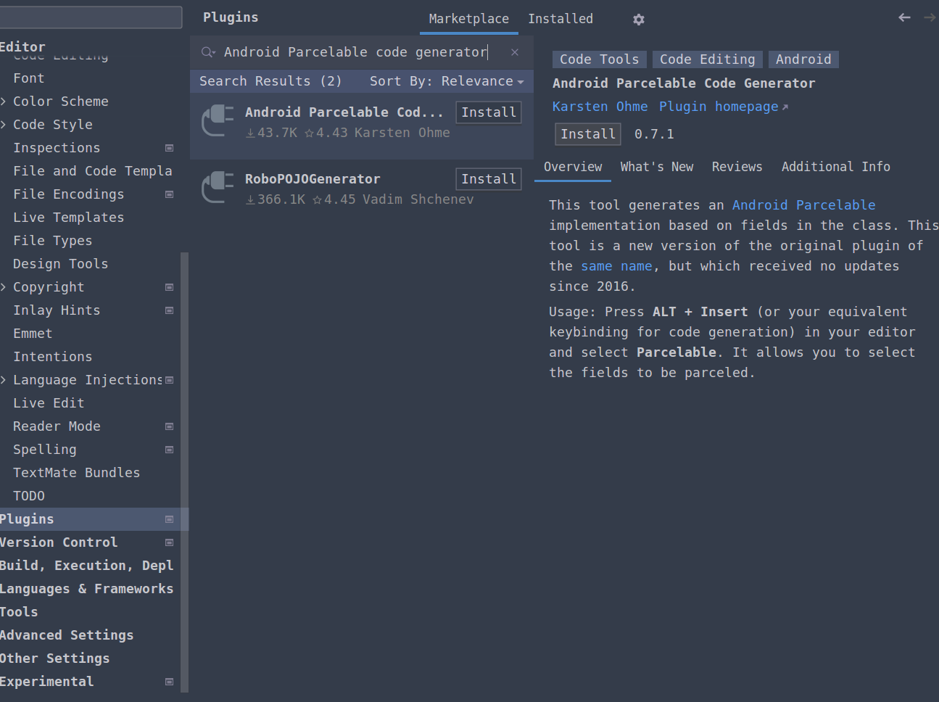
Task: Click the Code Tools tag
Action: [x=599, y=59]
